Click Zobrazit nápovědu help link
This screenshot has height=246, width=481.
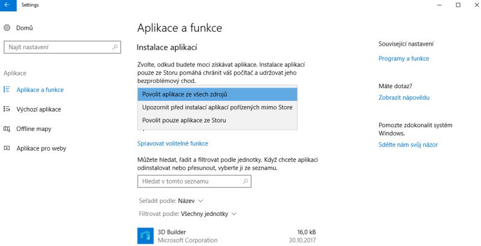coord(403,97)
